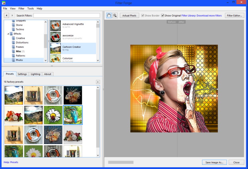Open the File menu
Viewport: 248px width, 169px height.
[5, 9]
